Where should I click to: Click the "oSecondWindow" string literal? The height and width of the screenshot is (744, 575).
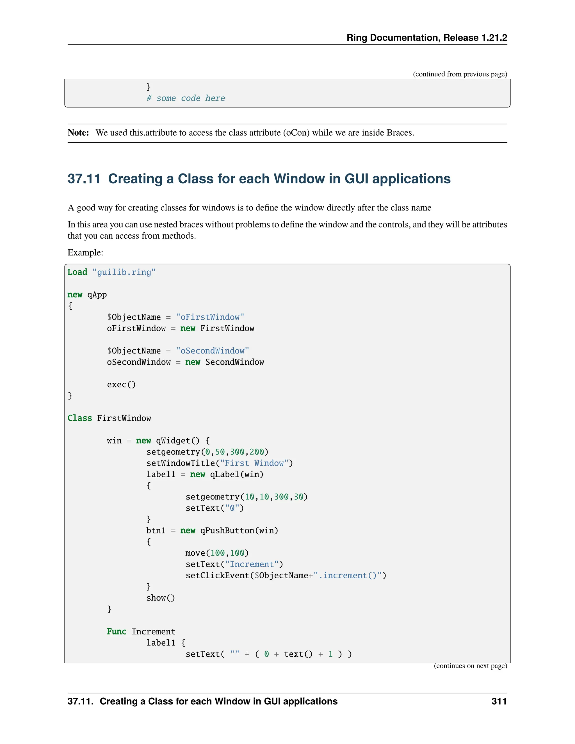(212, 351)
